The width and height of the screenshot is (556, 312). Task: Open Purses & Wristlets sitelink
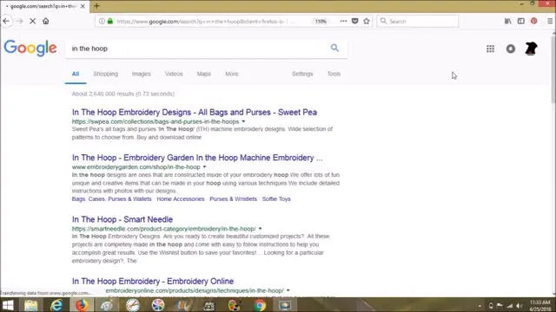(233, 198)
